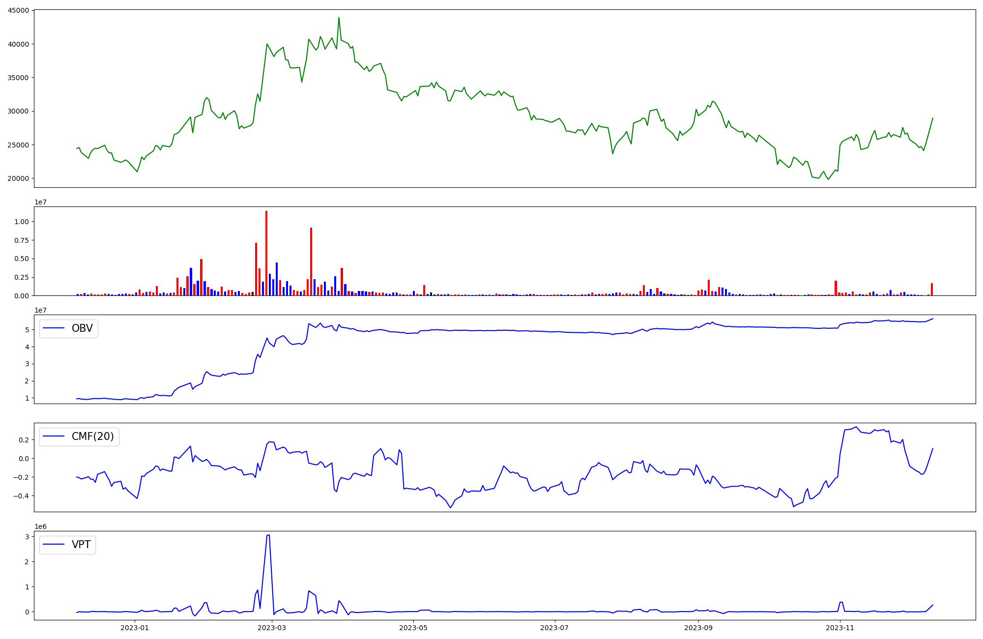Click the OBV legend label
Image resolution: width=983 pixels, height=639 pixels.
coord(82,328)
